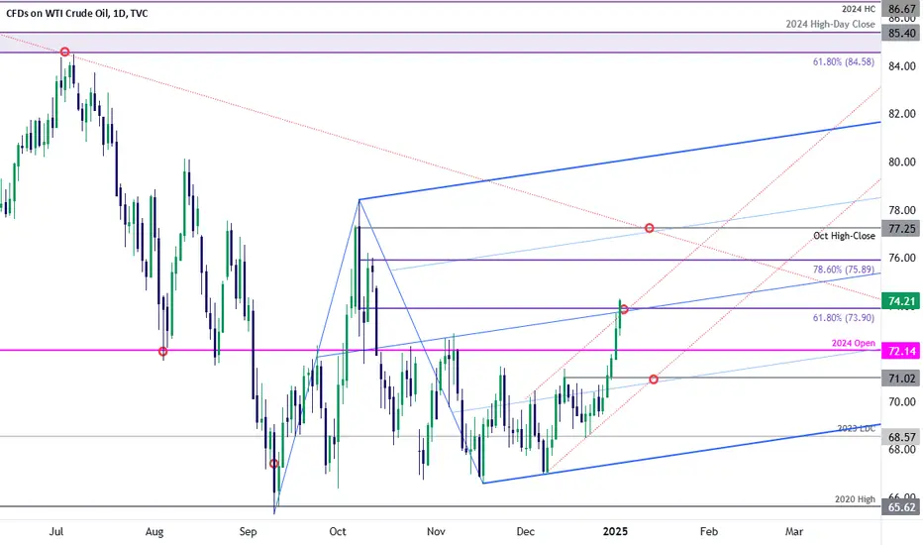Click the green 74.21 current price tag
923x545 pixels.
pos(901,301)
